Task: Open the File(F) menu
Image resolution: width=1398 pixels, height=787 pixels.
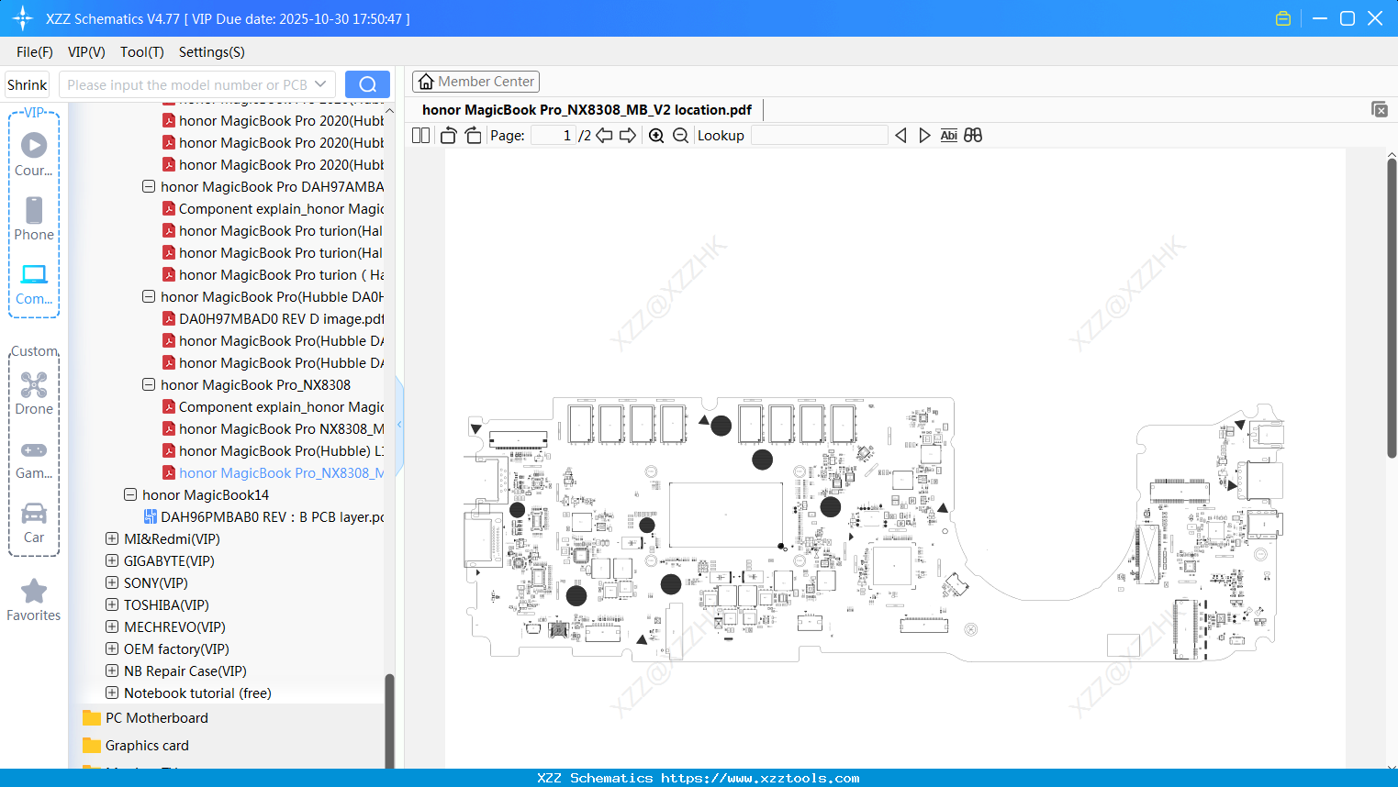Action: click(35, 52)
